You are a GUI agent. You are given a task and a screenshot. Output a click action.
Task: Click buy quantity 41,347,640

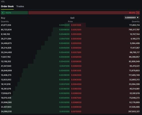6,66
